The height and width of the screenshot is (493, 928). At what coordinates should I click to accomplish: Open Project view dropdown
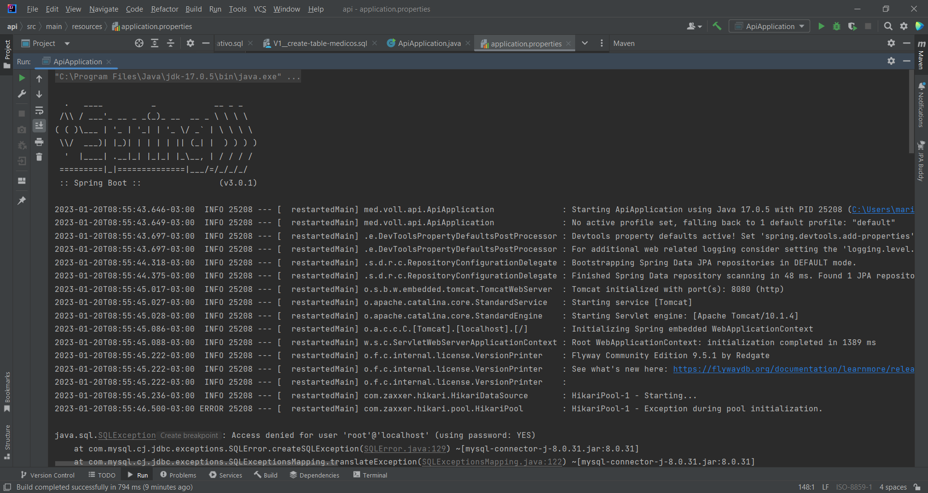pos(67,43)
